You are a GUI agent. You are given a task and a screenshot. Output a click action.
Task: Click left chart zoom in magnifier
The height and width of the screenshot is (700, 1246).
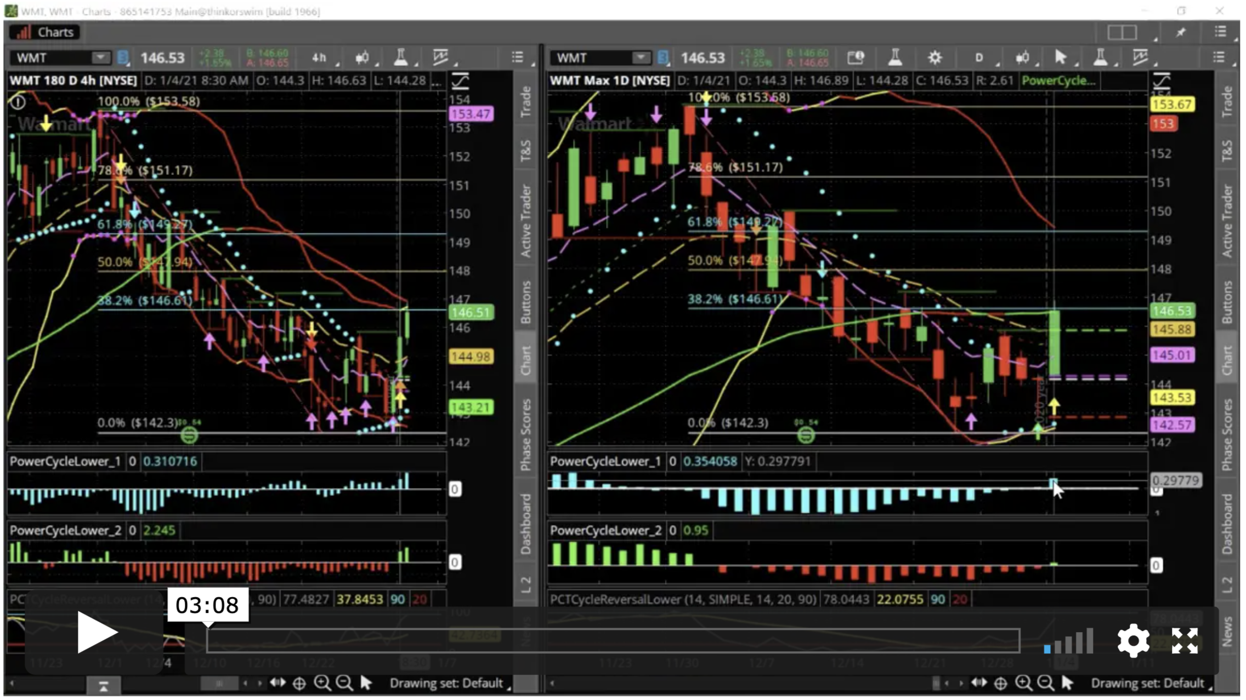coord(322,683)
